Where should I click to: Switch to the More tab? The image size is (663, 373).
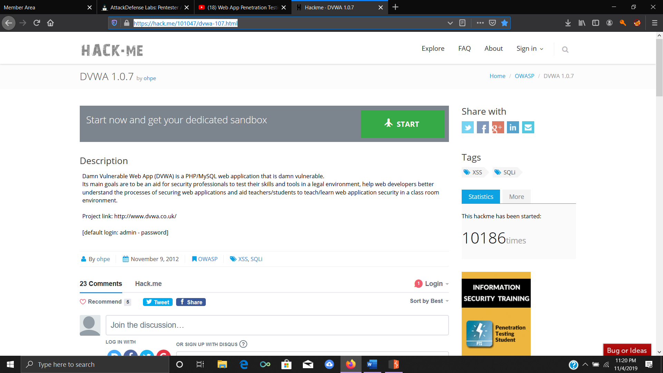[517, 197]
